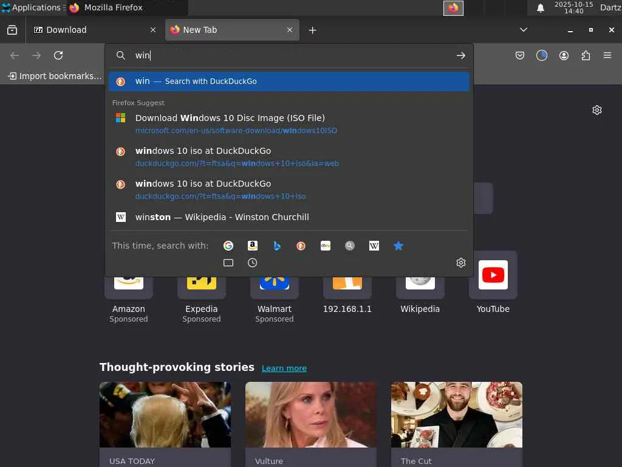Viewport: 622px width, 467px height.
Task: Select the New Tab tab
Action: [x=232, y=30]
